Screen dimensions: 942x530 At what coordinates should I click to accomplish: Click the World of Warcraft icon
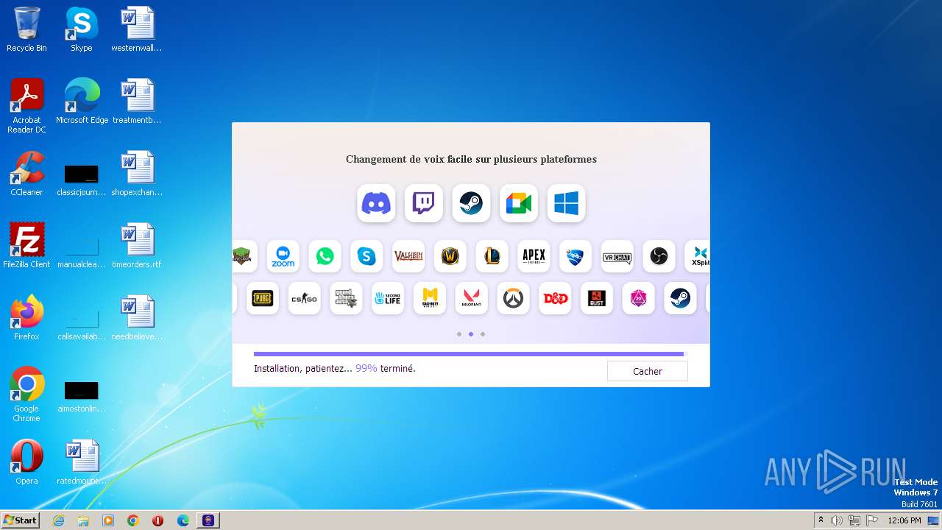click(x=450, y=256)
